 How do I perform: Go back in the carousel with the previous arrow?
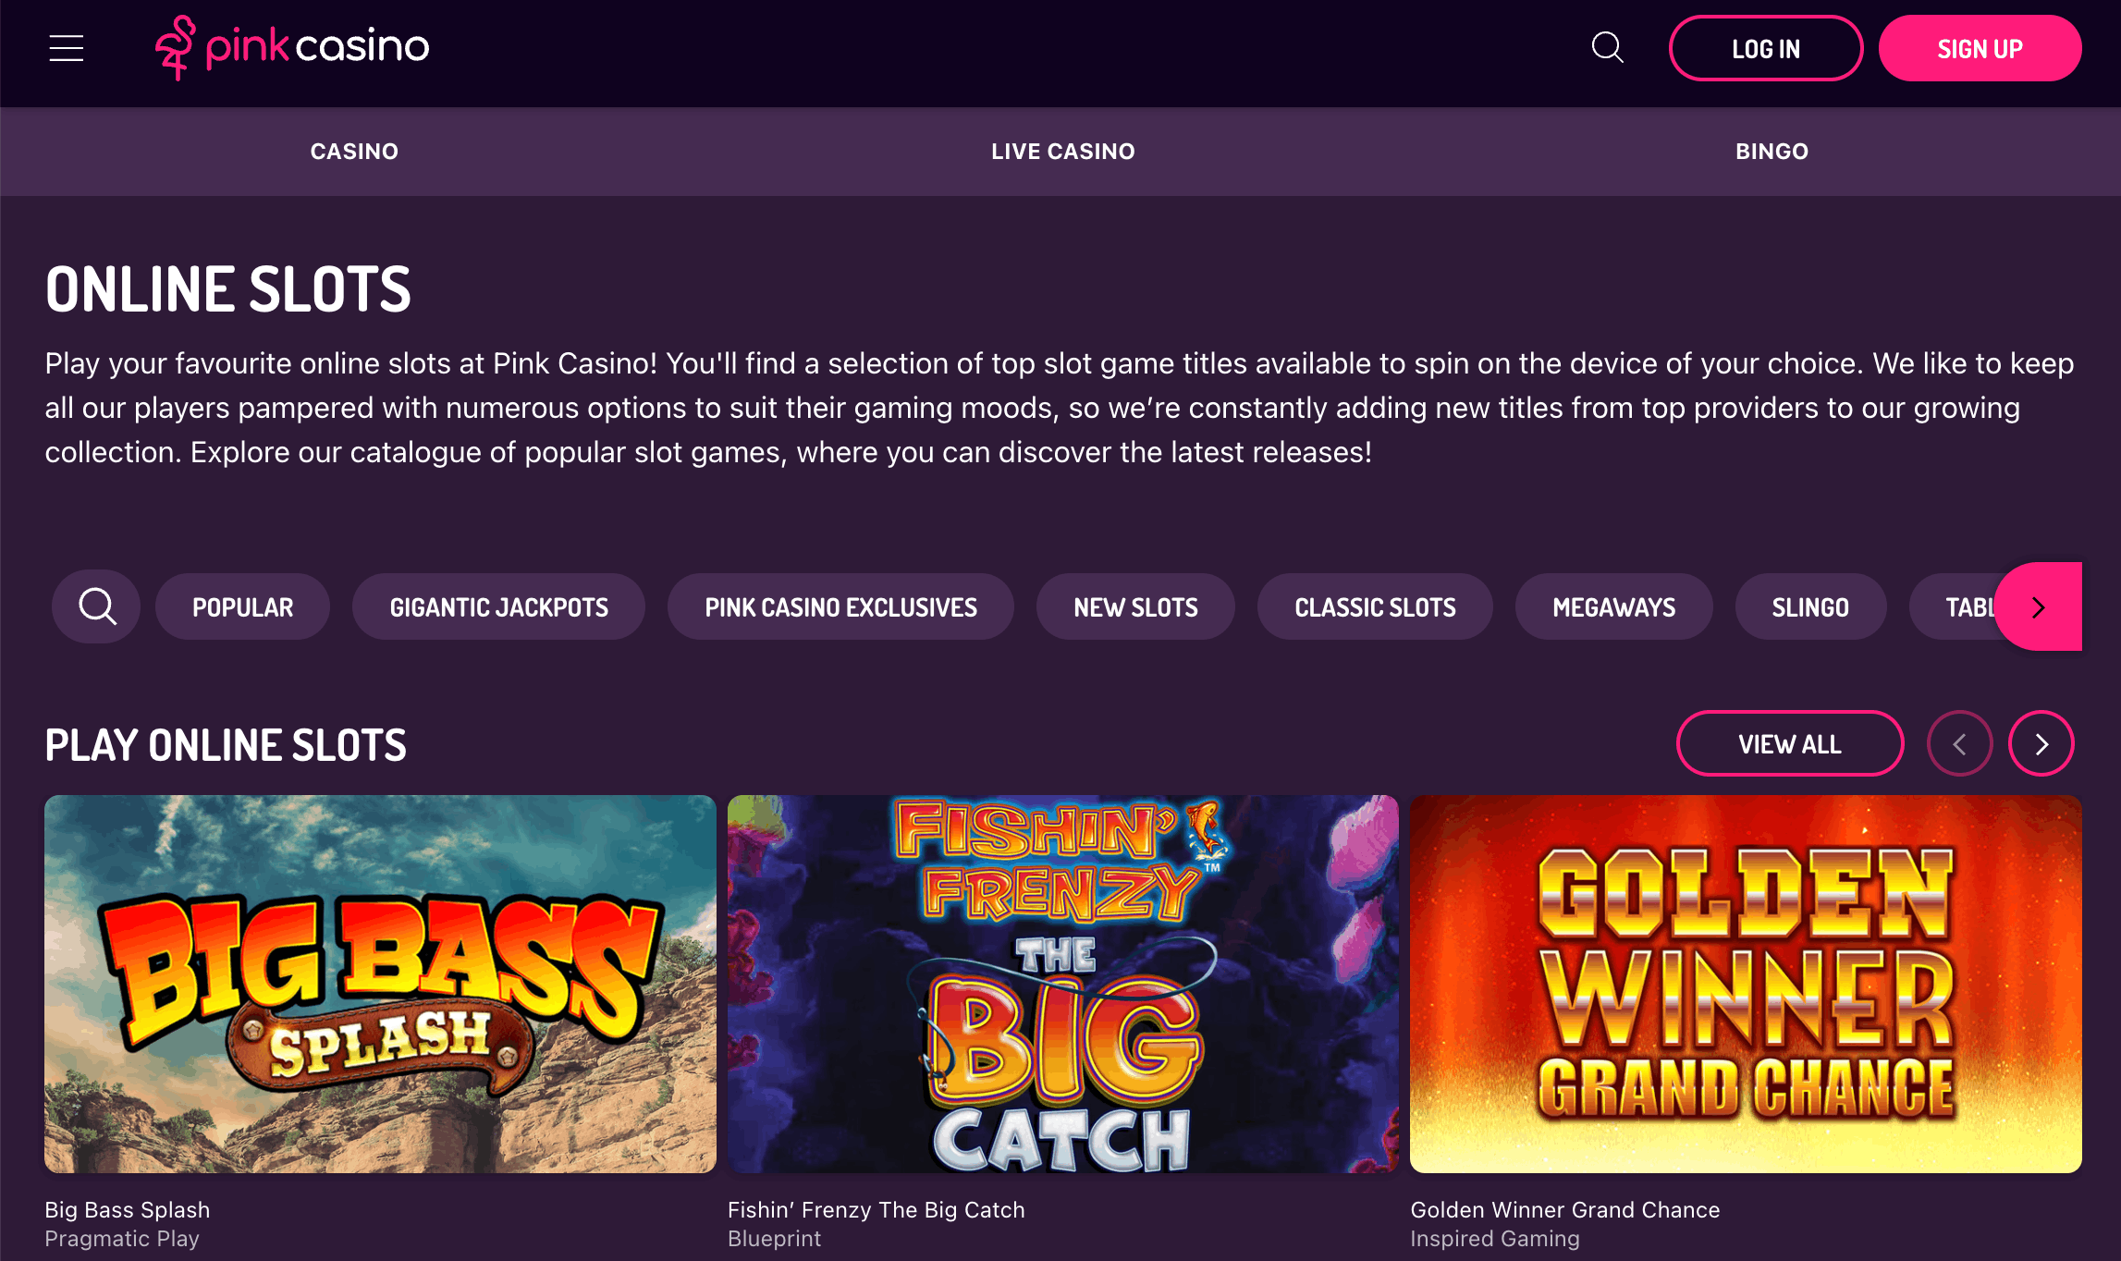pyautogui.click(x=1960, y=743)
